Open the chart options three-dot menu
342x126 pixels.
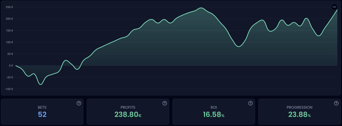(334, 7)
